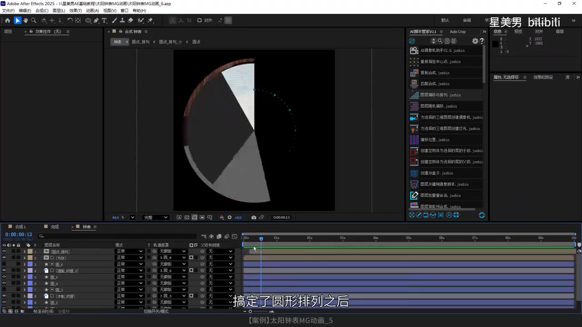Viewport: 582px width, 327px height.
Task: Expand hidden panels next to Auto Crop
Action: click(x=484, y=31)
